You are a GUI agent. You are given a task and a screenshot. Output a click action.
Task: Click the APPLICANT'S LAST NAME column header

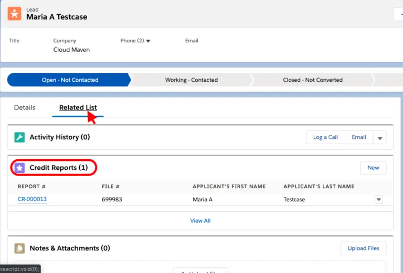point(319,187)
